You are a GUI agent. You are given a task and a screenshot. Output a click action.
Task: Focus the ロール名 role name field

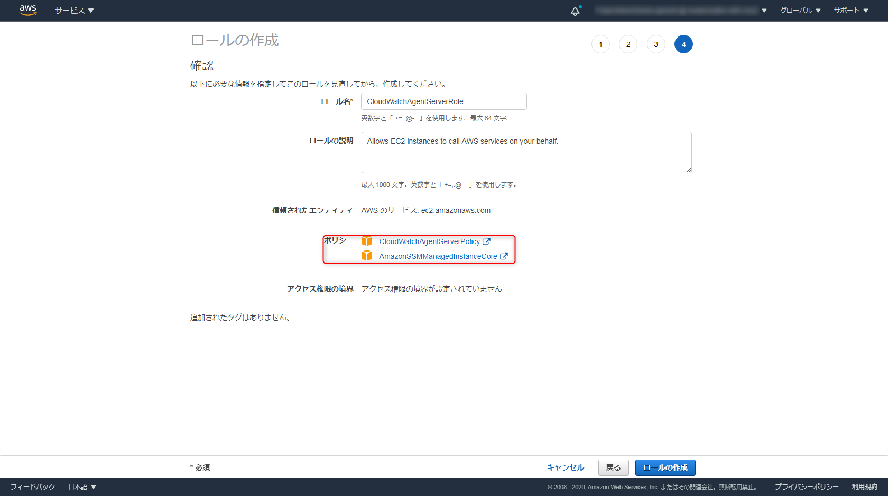[444, 101]
